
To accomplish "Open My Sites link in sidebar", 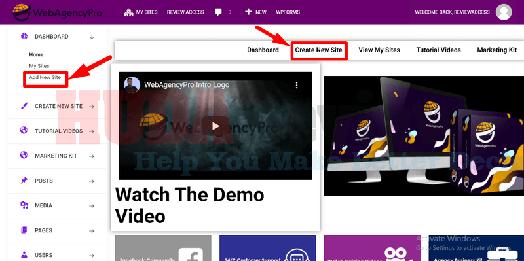I will (x=39, y=66).
